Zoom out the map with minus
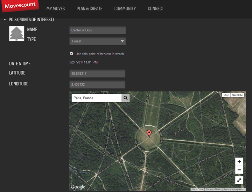 click(x=239, y=170)
